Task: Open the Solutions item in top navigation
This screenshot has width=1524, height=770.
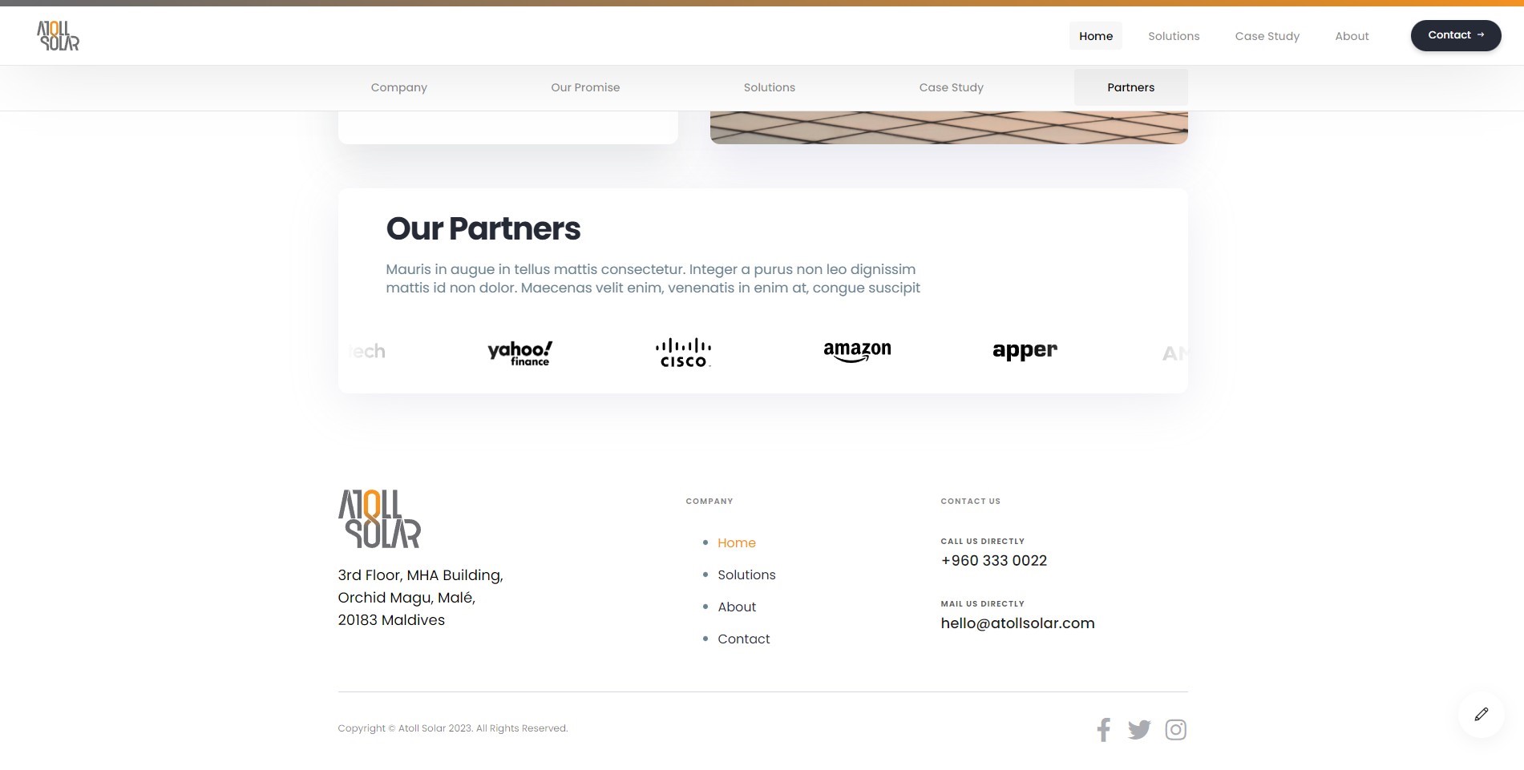Action: (1174, 36)
